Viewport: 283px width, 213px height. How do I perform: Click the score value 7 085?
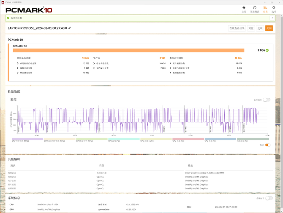[x=239, y=73]
